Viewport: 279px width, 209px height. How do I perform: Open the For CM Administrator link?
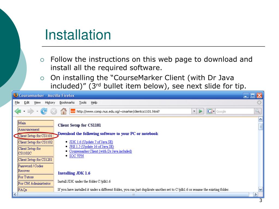(x=36, y=183)
